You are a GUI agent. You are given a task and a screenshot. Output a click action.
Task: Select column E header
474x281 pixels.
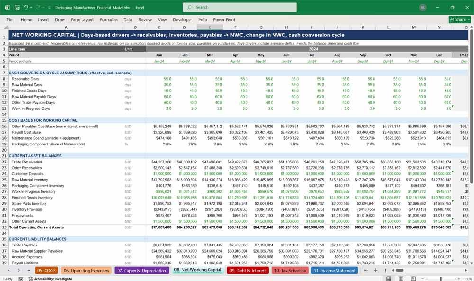coord(210,27)
